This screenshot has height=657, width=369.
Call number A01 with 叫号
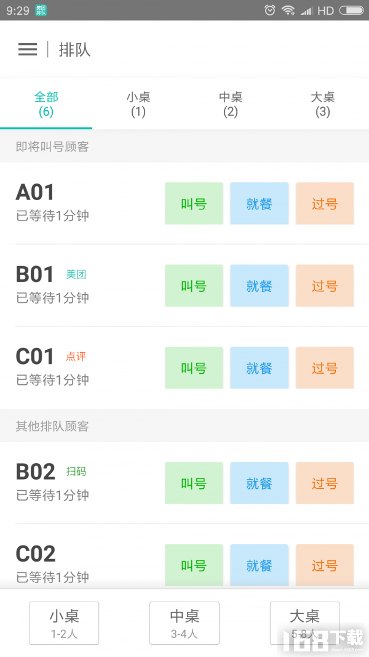(194, 204)
